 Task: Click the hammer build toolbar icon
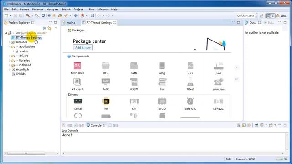coord(28,15)
